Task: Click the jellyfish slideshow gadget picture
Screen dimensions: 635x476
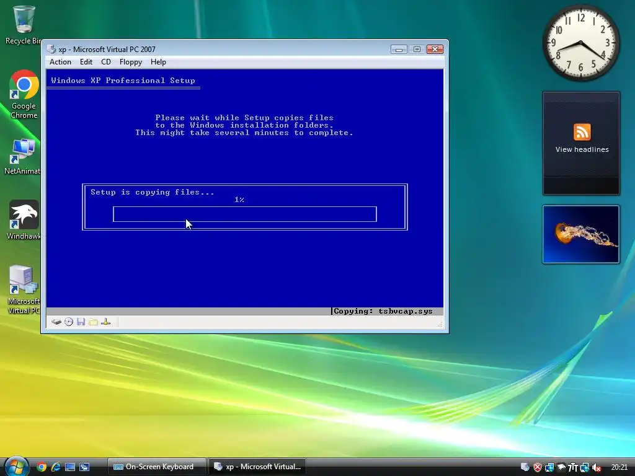Action: [x=580, y=234]
